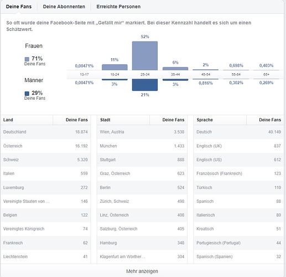Screen dimensions: 286x277
Task: Switch to the Deine Abonnenten tab
Action: click(x=64, y=7)
